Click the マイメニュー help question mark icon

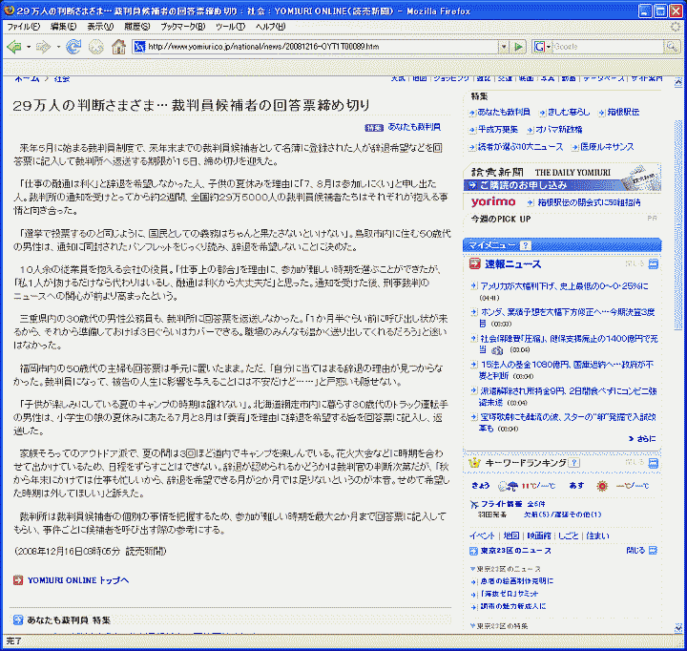[x=525, y=245]
